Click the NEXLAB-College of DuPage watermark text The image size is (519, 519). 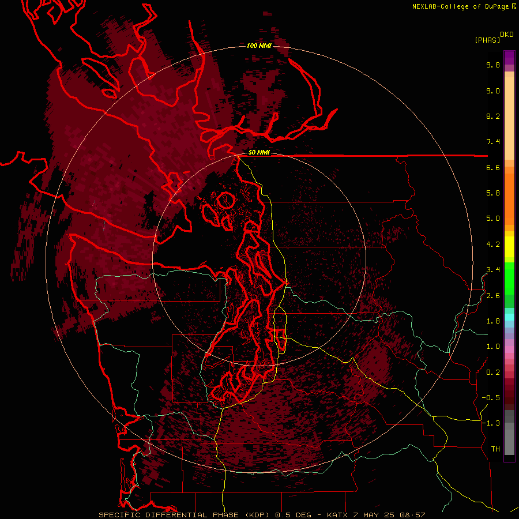[x=461, y=6]
